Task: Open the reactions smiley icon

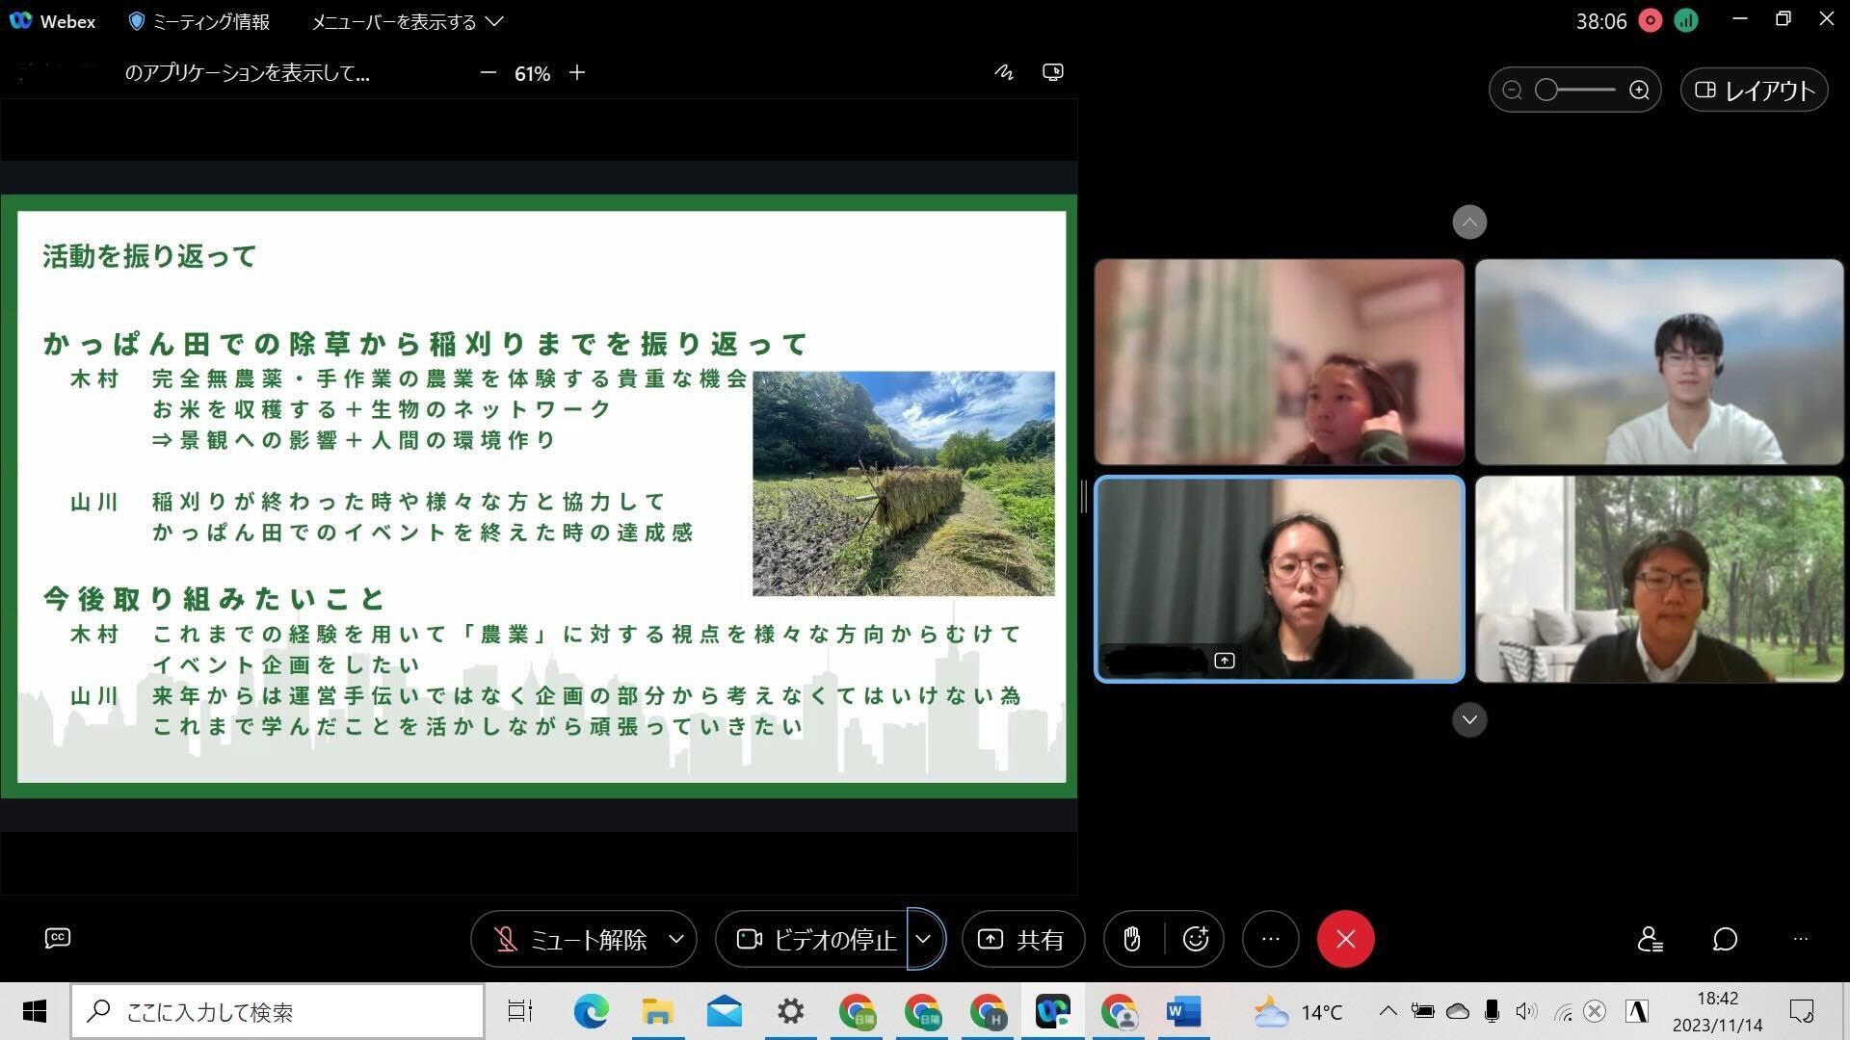Action: point(1196,939)
